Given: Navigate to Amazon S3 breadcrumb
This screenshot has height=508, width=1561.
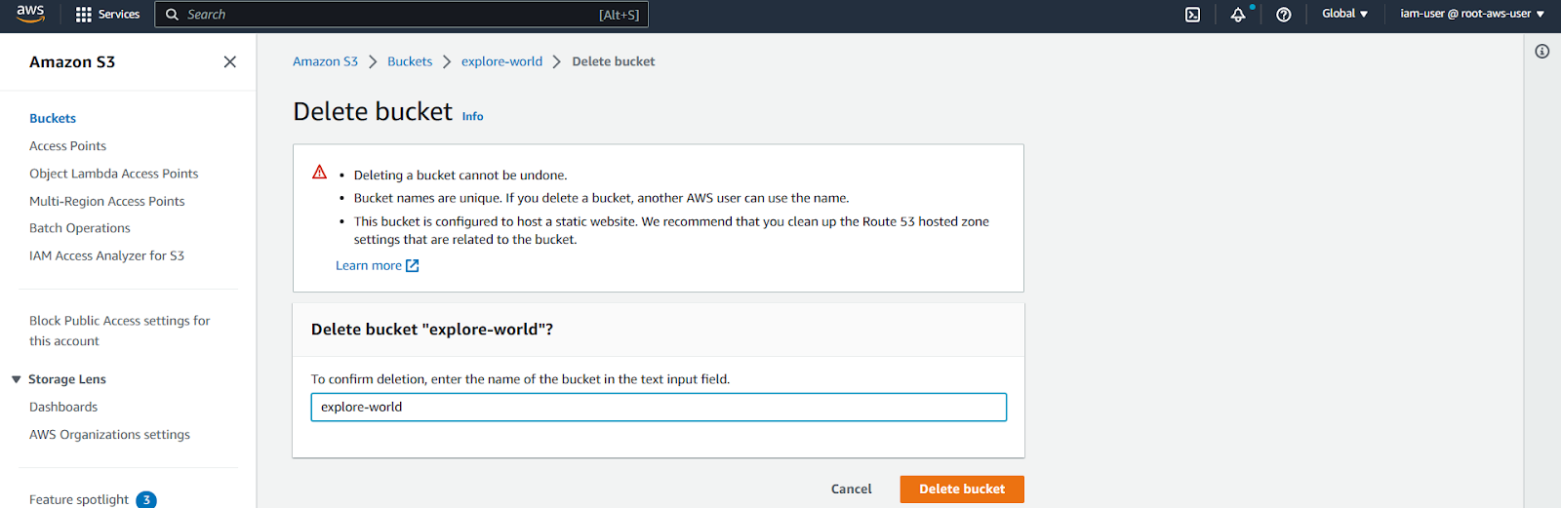Looking at the screenshot, I should click(x=325, y=61).
